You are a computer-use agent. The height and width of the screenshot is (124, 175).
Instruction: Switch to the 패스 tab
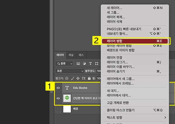[x=81, y=55]
